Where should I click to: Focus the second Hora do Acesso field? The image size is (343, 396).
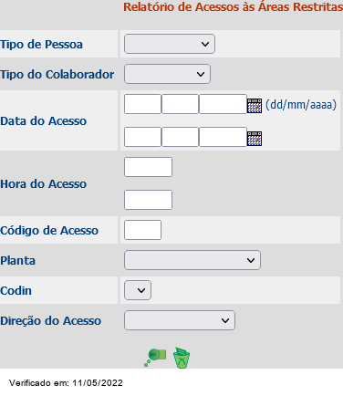click(x=148, y=200)
